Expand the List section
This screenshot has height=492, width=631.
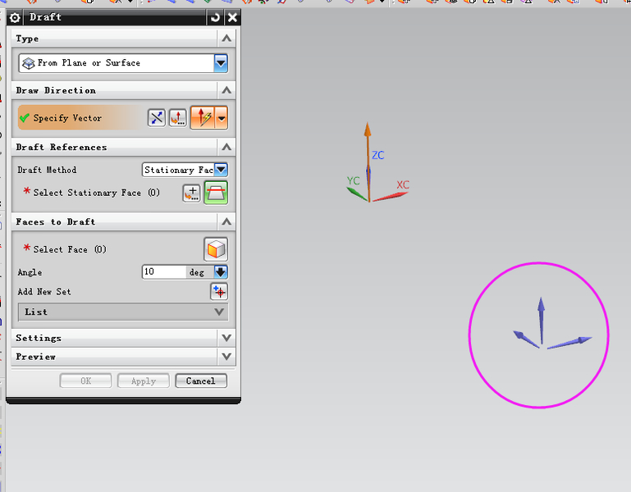(219, 312)
